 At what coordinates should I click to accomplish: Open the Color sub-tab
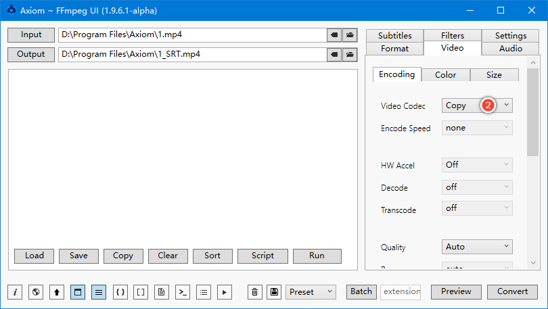click(x=445, y=75)
